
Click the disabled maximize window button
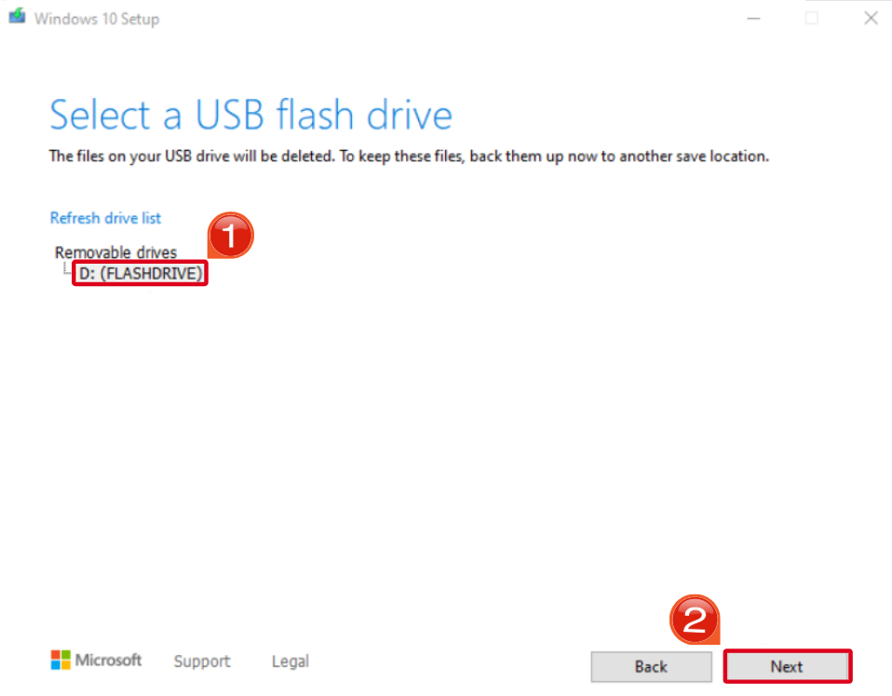click(812, 18)
